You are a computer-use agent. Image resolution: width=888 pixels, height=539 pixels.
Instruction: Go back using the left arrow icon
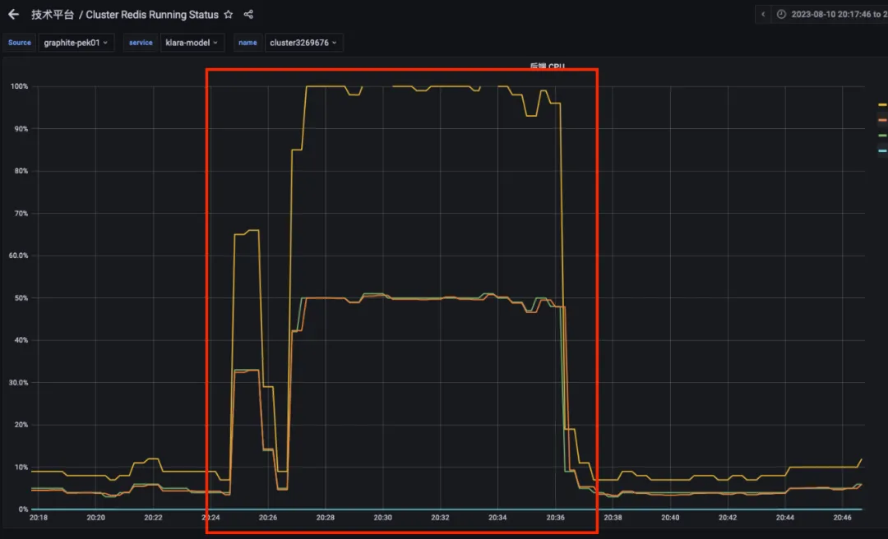tap(14, 15)
